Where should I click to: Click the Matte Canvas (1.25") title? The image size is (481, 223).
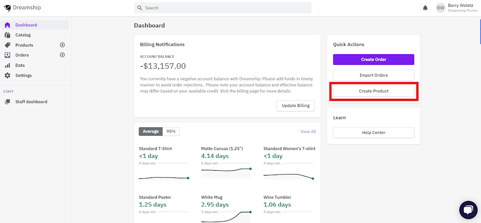[222, 149]
